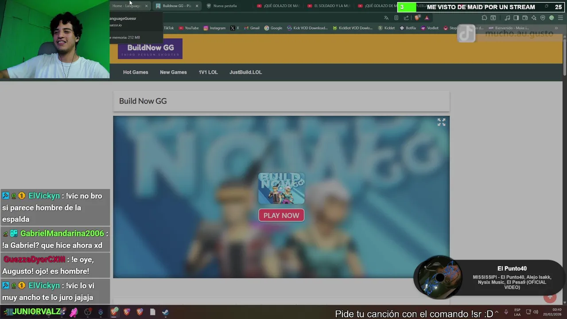Screen dimensions: 567x319
Task: Open the X bookmark
Action: pos(235,28)
